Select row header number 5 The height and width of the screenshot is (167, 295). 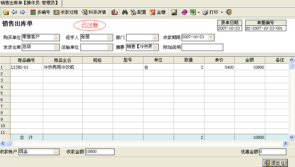5,93
